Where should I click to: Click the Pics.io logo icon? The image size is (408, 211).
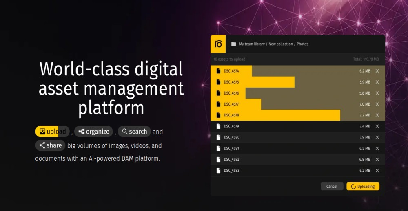[x=218, y=44]
